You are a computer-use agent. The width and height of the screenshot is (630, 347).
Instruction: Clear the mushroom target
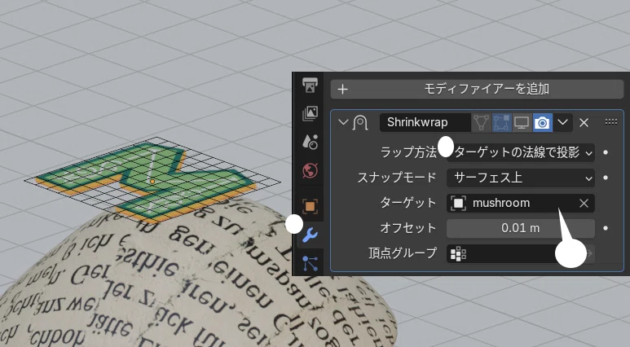(584, 203)
